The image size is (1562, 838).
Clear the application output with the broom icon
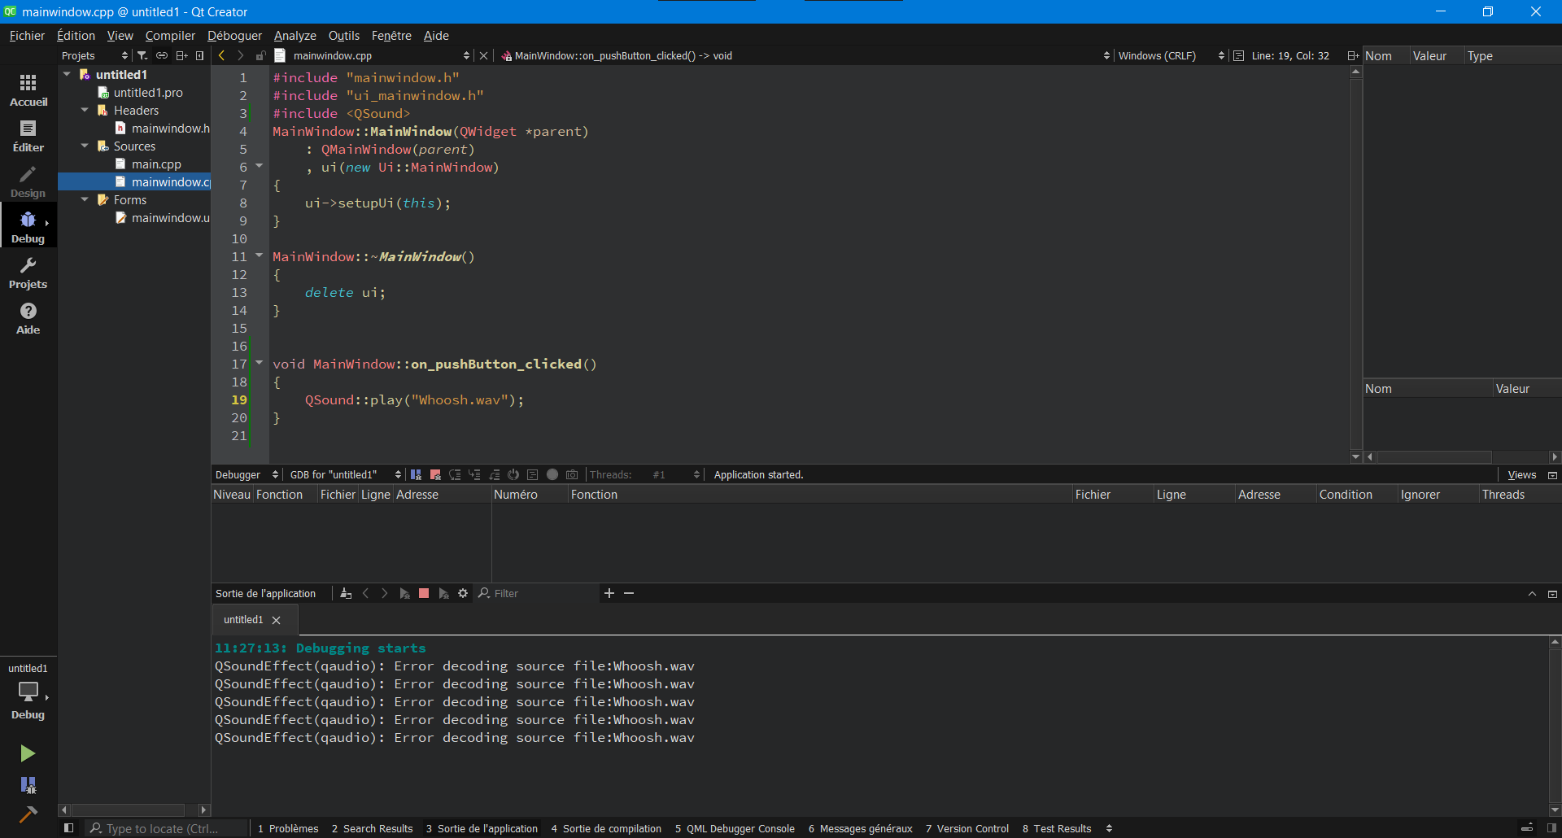pos(346,593)
